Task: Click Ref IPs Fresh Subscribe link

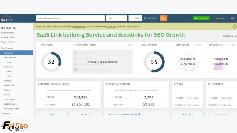Action: pyautogui.click(x=193, y=98)
